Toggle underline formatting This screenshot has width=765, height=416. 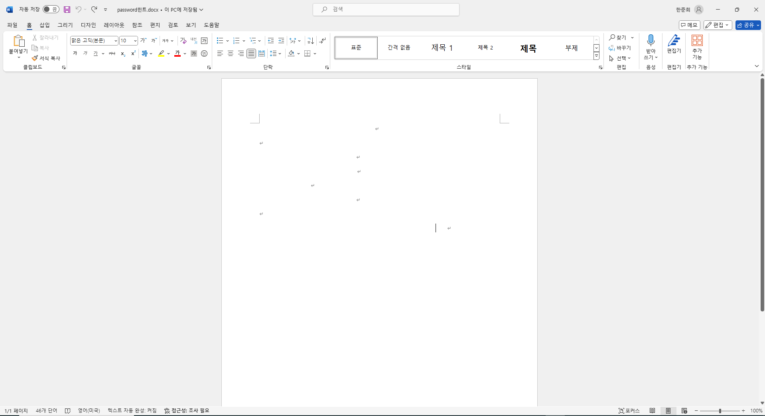tap(95, 53)
